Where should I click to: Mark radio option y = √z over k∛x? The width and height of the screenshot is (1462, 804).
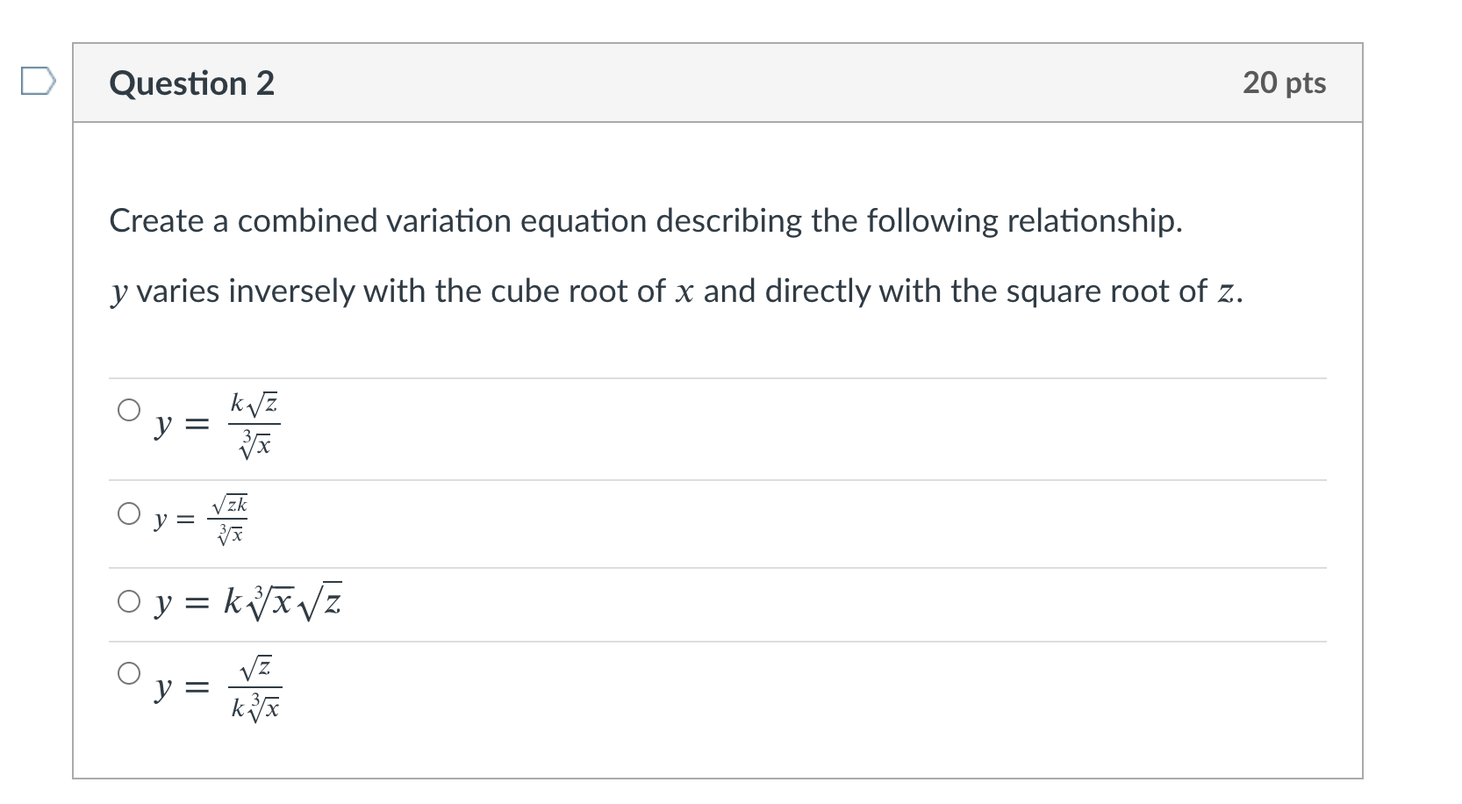point(129,673)
